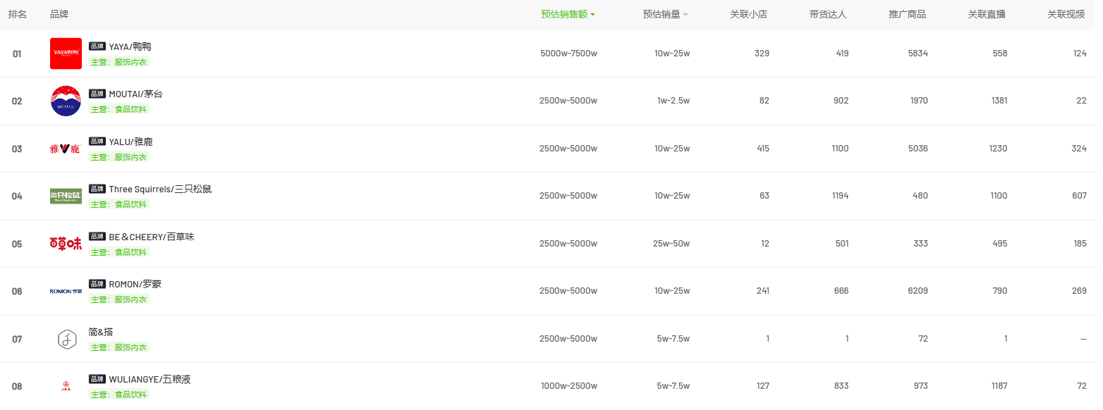Screen dimensions: 1103x410
Task: Click sales value 1000w-2500w for WULIANGYE
Action: point(568,386)
